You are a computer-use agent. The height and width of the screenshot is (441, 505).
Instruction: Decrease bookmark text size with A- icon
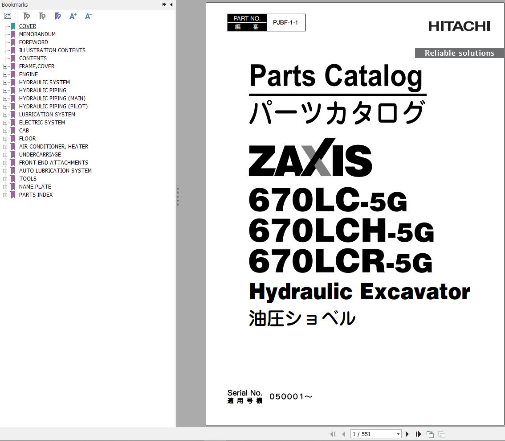(89, 16)
